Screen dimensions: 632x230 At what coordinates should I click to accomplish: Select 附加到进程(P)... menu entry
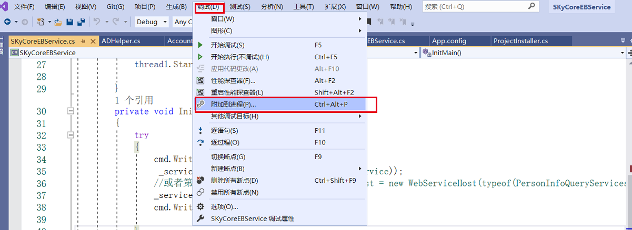pyautogui.click(x=280, y=104)
